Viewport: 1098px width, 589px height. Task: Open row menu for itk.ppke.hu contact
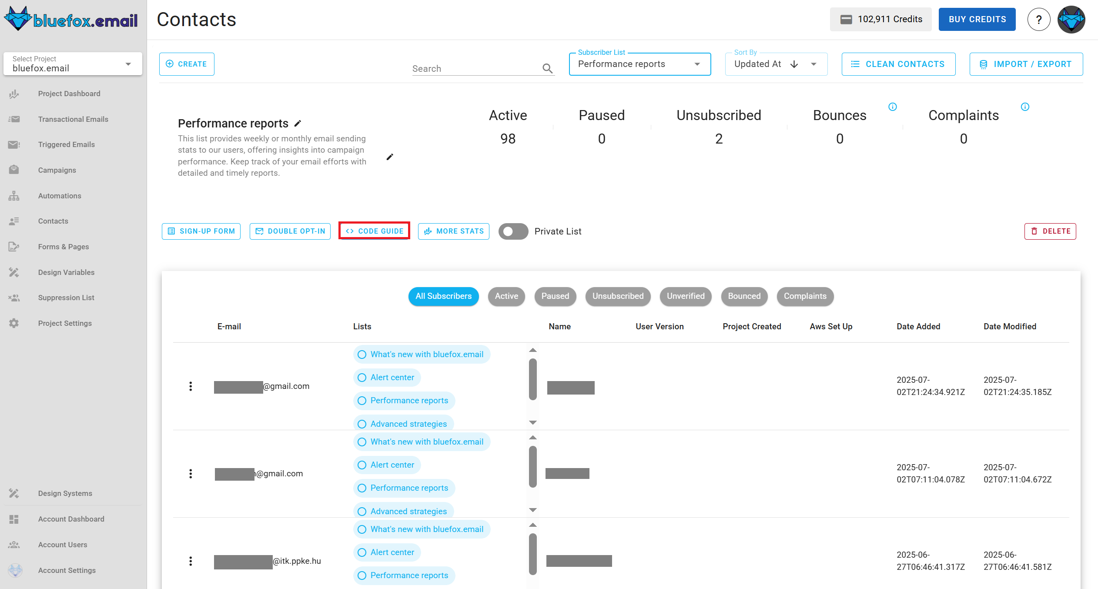pyautogui.click(x=191, y=561)
